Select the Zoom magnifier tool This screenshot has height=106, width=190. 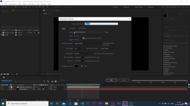coord(9,7)
